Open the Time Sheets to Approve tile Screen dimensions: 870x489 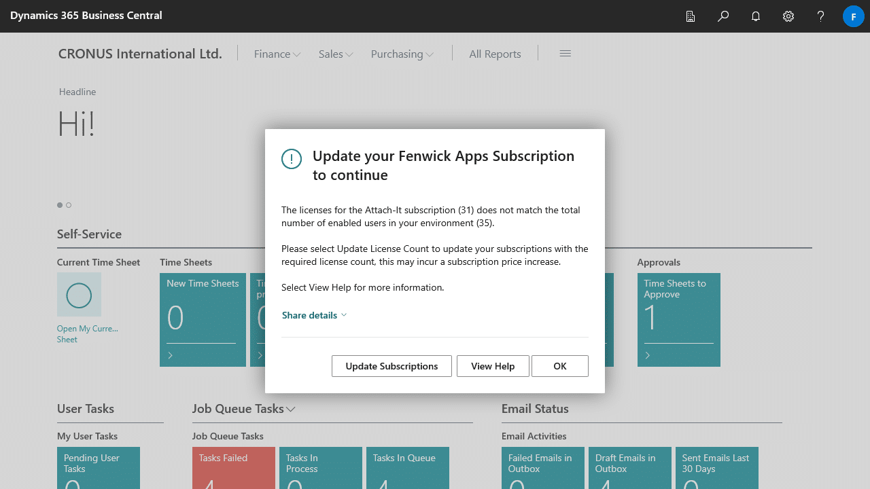pos(678,319)
